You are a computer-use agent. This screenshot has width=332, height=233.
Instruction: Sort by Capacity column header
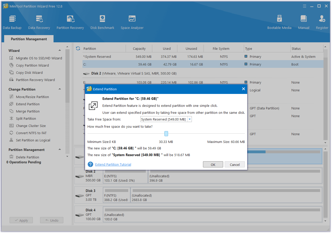click(139, 49)
